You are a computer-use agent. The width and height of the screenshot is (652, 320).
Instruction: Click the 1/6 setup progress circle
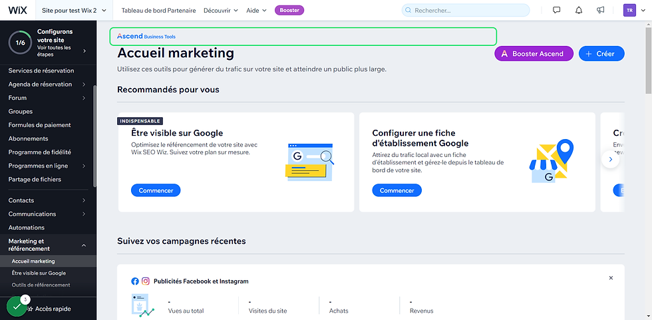click(x=20, y=43)
